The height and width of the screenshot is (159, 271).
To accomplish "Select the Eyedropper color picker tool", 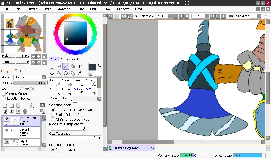I will tap(79, 73).
